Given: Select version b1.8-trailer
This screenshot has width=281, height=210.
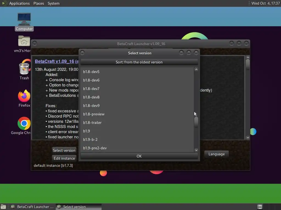Looking at the screenshot, I should tap(137, 122).
